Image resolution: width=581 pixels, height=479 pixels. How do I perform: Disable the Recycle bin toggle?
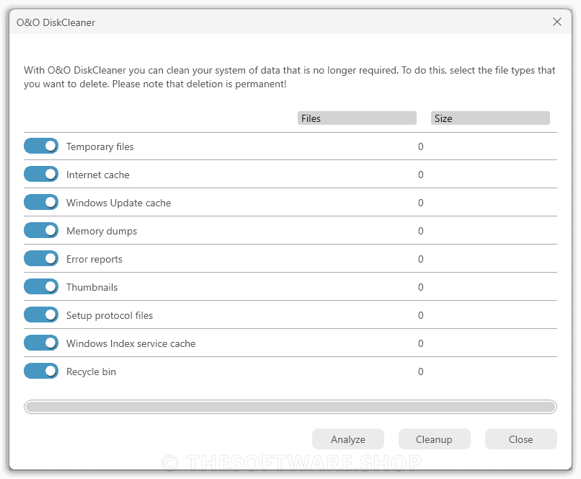point(41,372)
